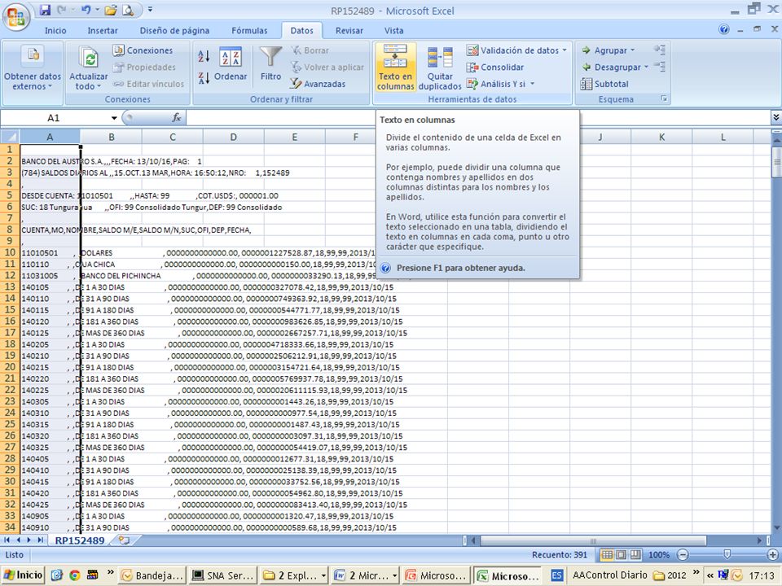Screen dimensions: 782x586
Task: Switch to SNA Ser... taskbar window
Action: 223,575
